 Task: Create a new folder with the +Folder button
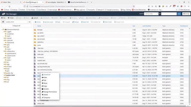tap(11, 18)
